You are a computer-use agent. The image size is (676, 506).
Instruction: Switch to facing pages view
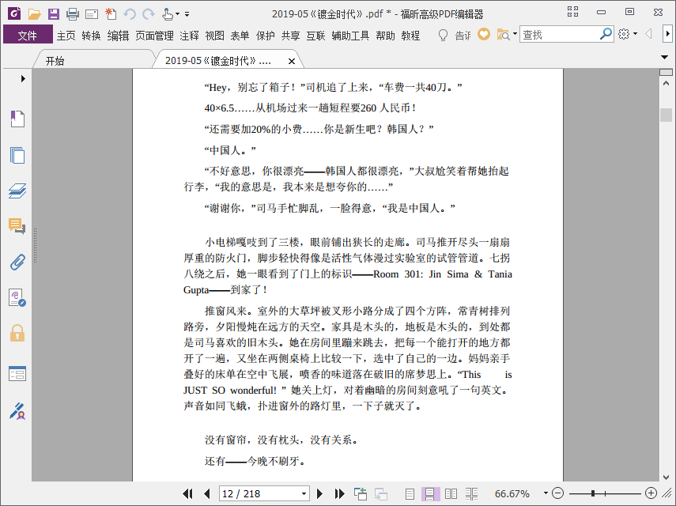point(451,493)
